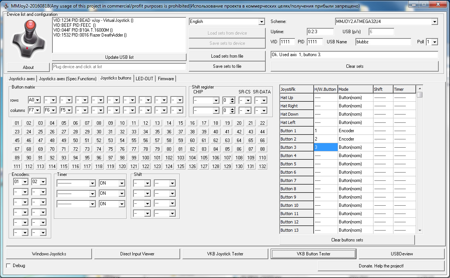
Task: Click matrix button 01
Action: tap(17, 123)
